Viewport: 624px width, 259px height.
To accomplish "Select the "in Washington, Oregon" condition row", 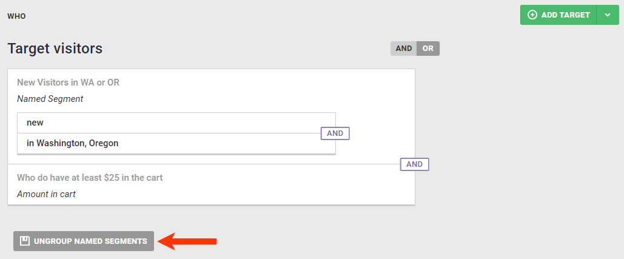I will coord(176,144).
